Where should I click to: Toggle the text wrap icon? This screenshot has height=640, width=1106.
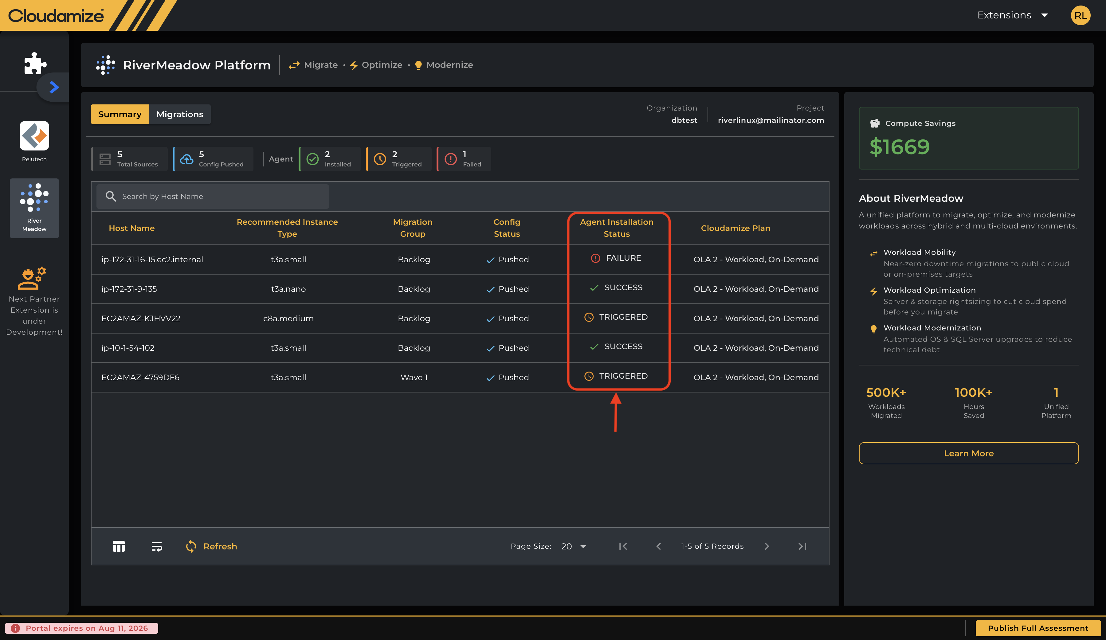point(157,547)
